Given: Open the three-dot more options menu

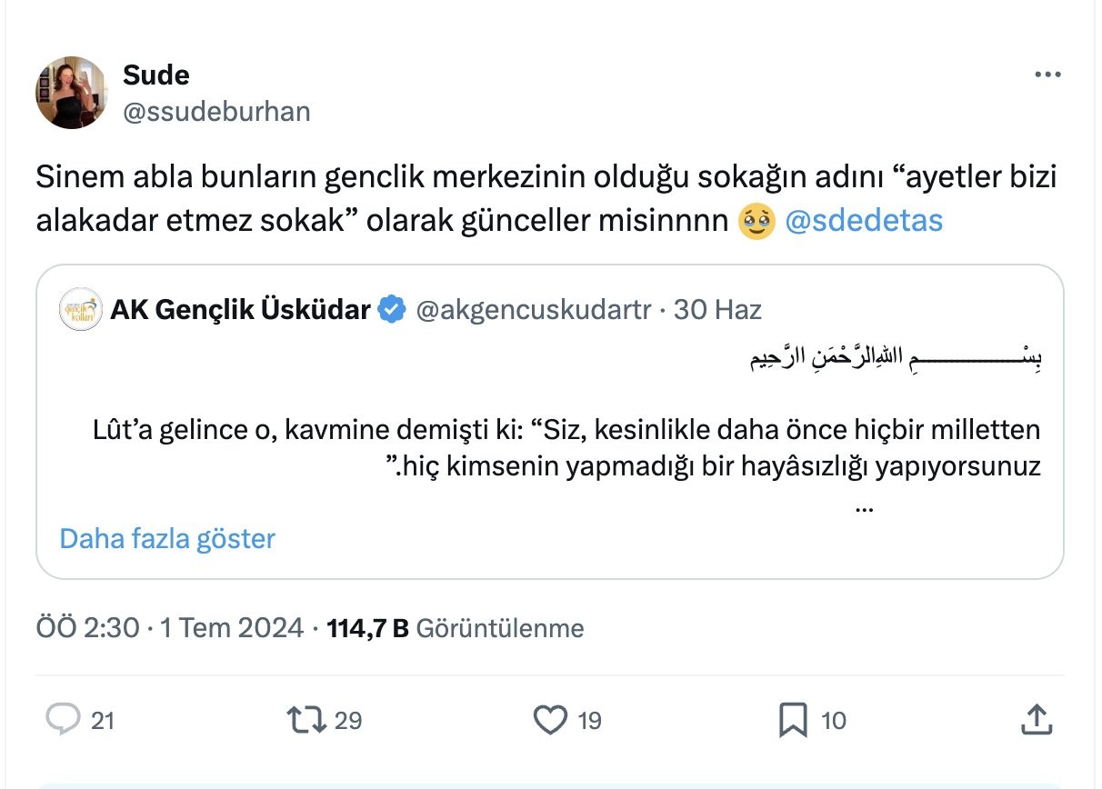Looking at the screenshot, I should (x=1047, y=75).
